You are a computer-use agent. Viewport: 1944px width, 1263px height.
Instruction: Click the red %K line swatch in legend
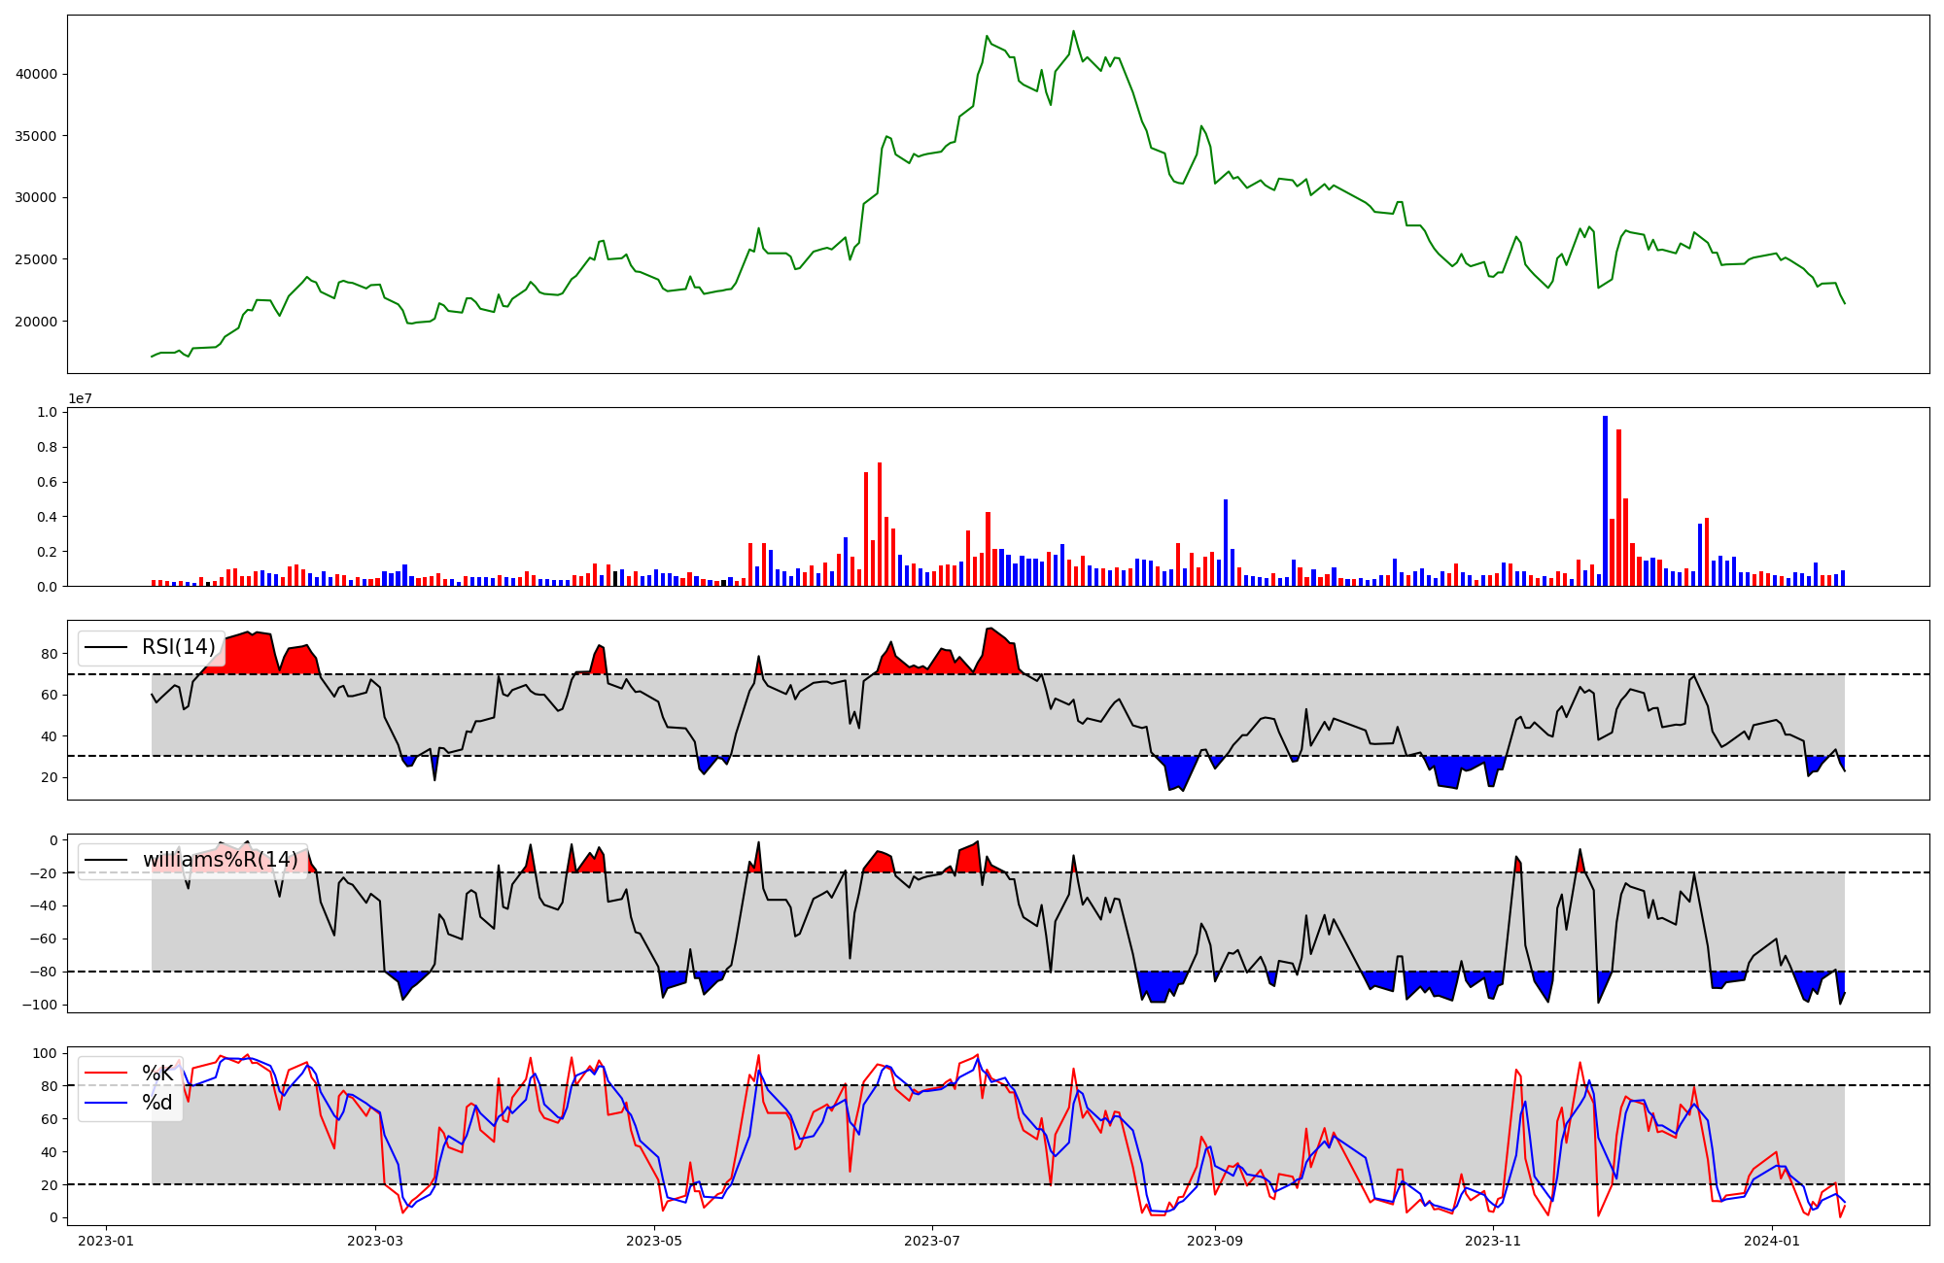point(107,1073)
